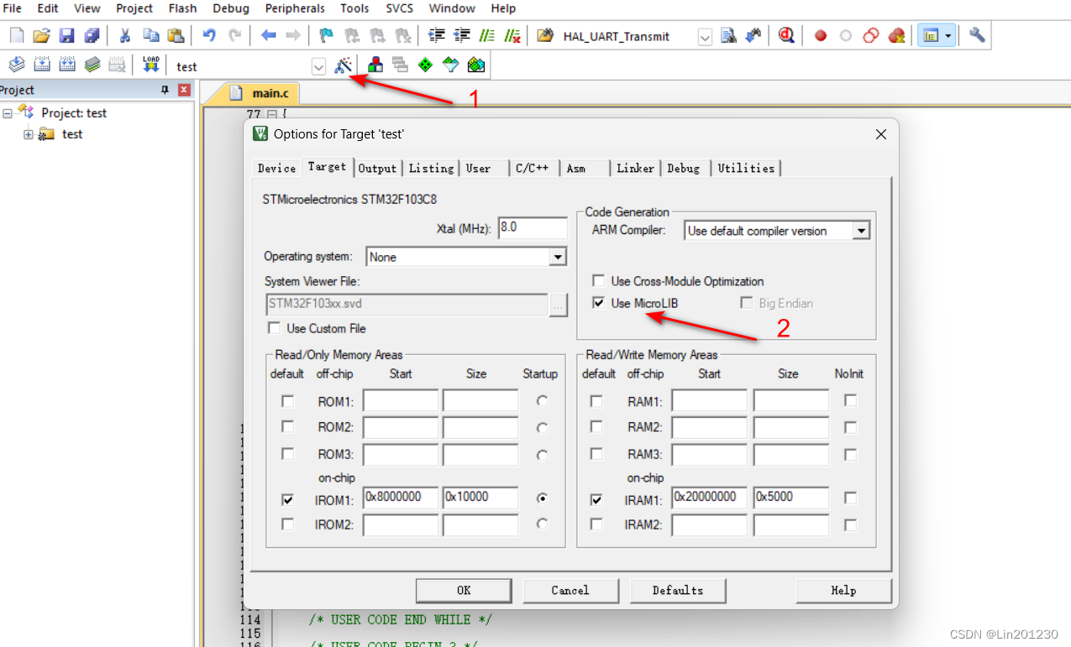
Task: Click the Paste clipboard icon
Action: tap(176, 35)
